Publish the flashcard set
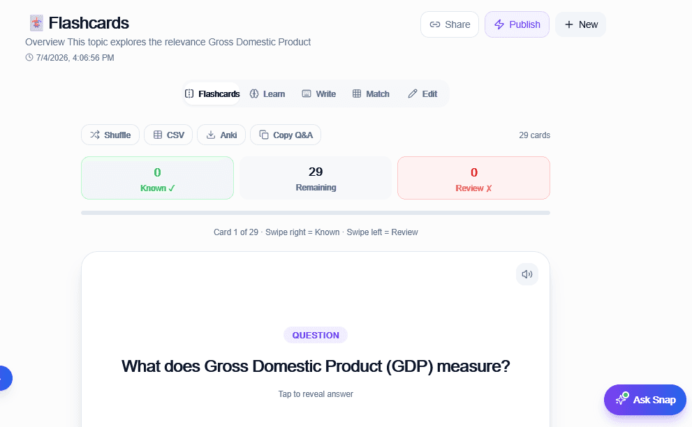The width and height of the screenshot is (692, 427). (517, 24)
